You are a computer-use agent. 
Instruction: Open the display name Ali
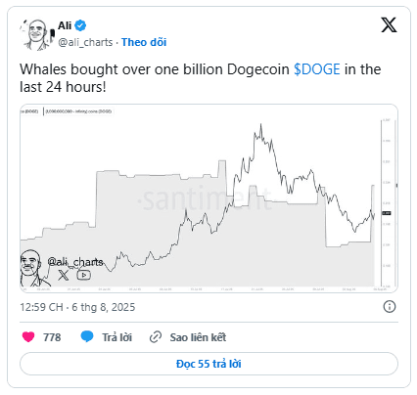(x=65, y=25)
